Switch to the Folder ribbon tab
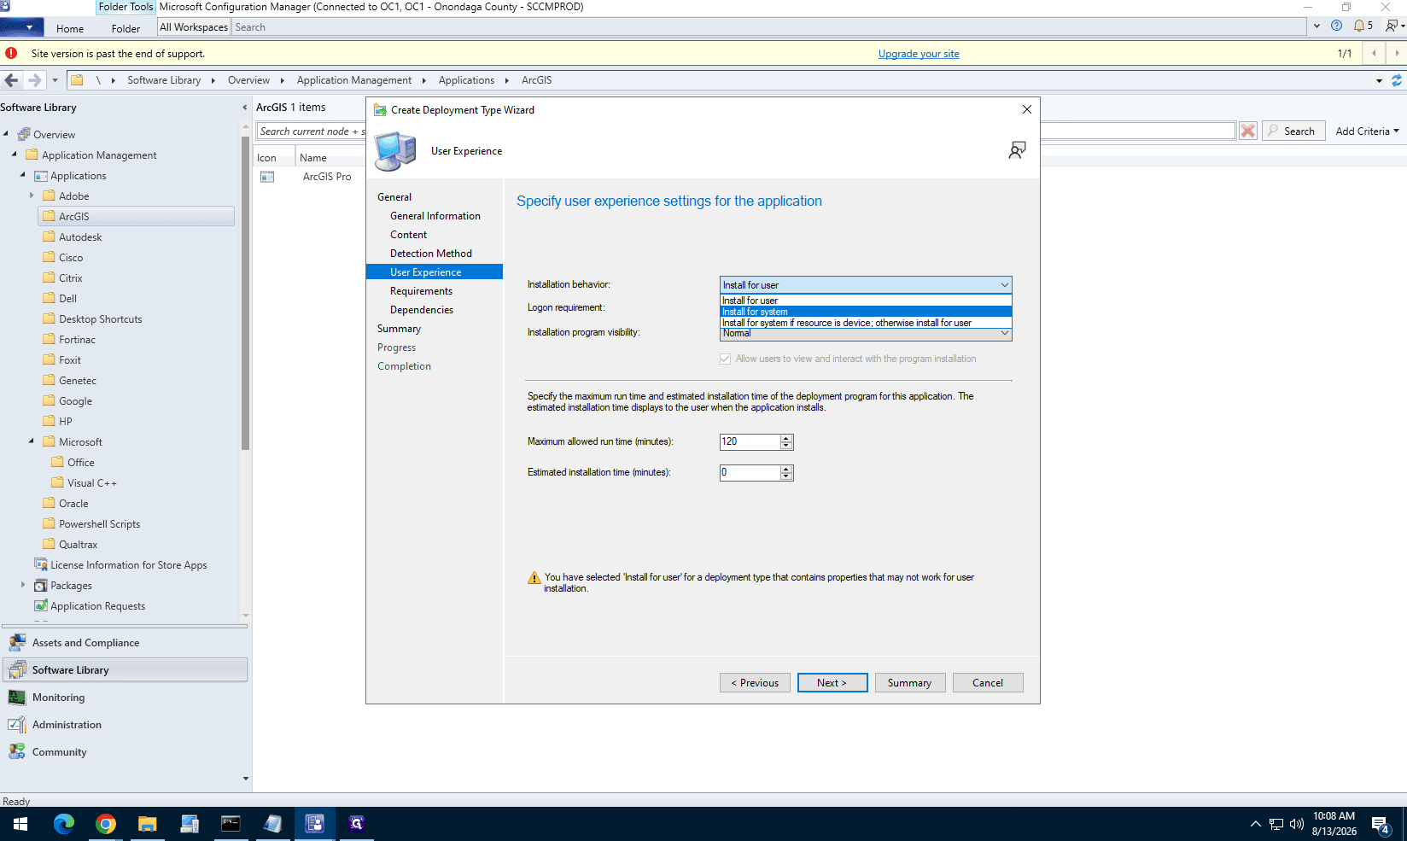1407x841 pixels. pyautogui.click(x=126, y=28)
